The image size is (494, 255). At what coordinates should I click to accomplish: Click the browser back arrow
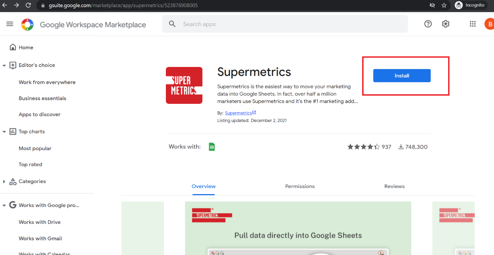click(5, 5)
